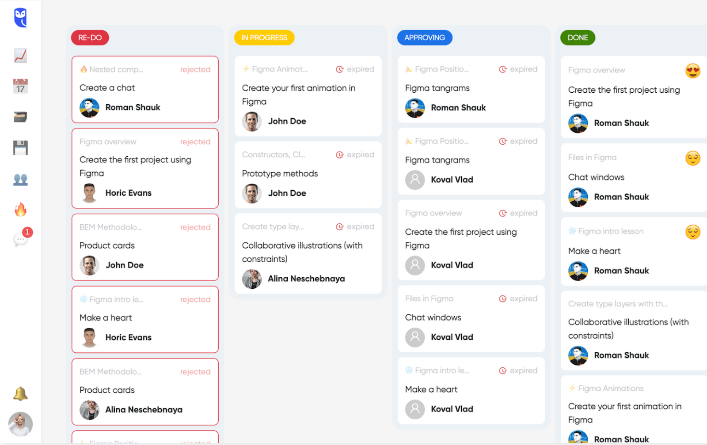707x445 pixels.
Task: Click snowflake icon on RE-DO Figma intro card
Action: [x=84, y=299]
